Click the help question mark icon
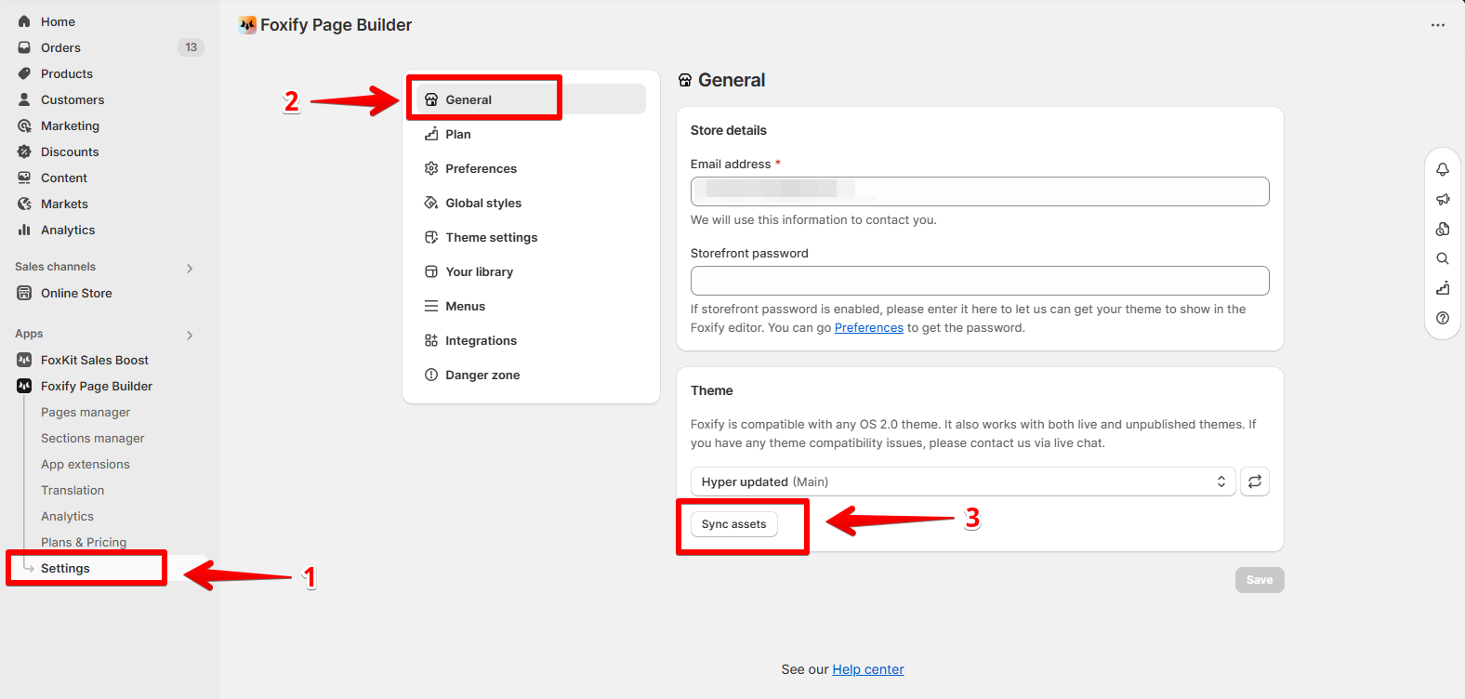Viewport: 1465px width, 699px height. point(1443,318)
